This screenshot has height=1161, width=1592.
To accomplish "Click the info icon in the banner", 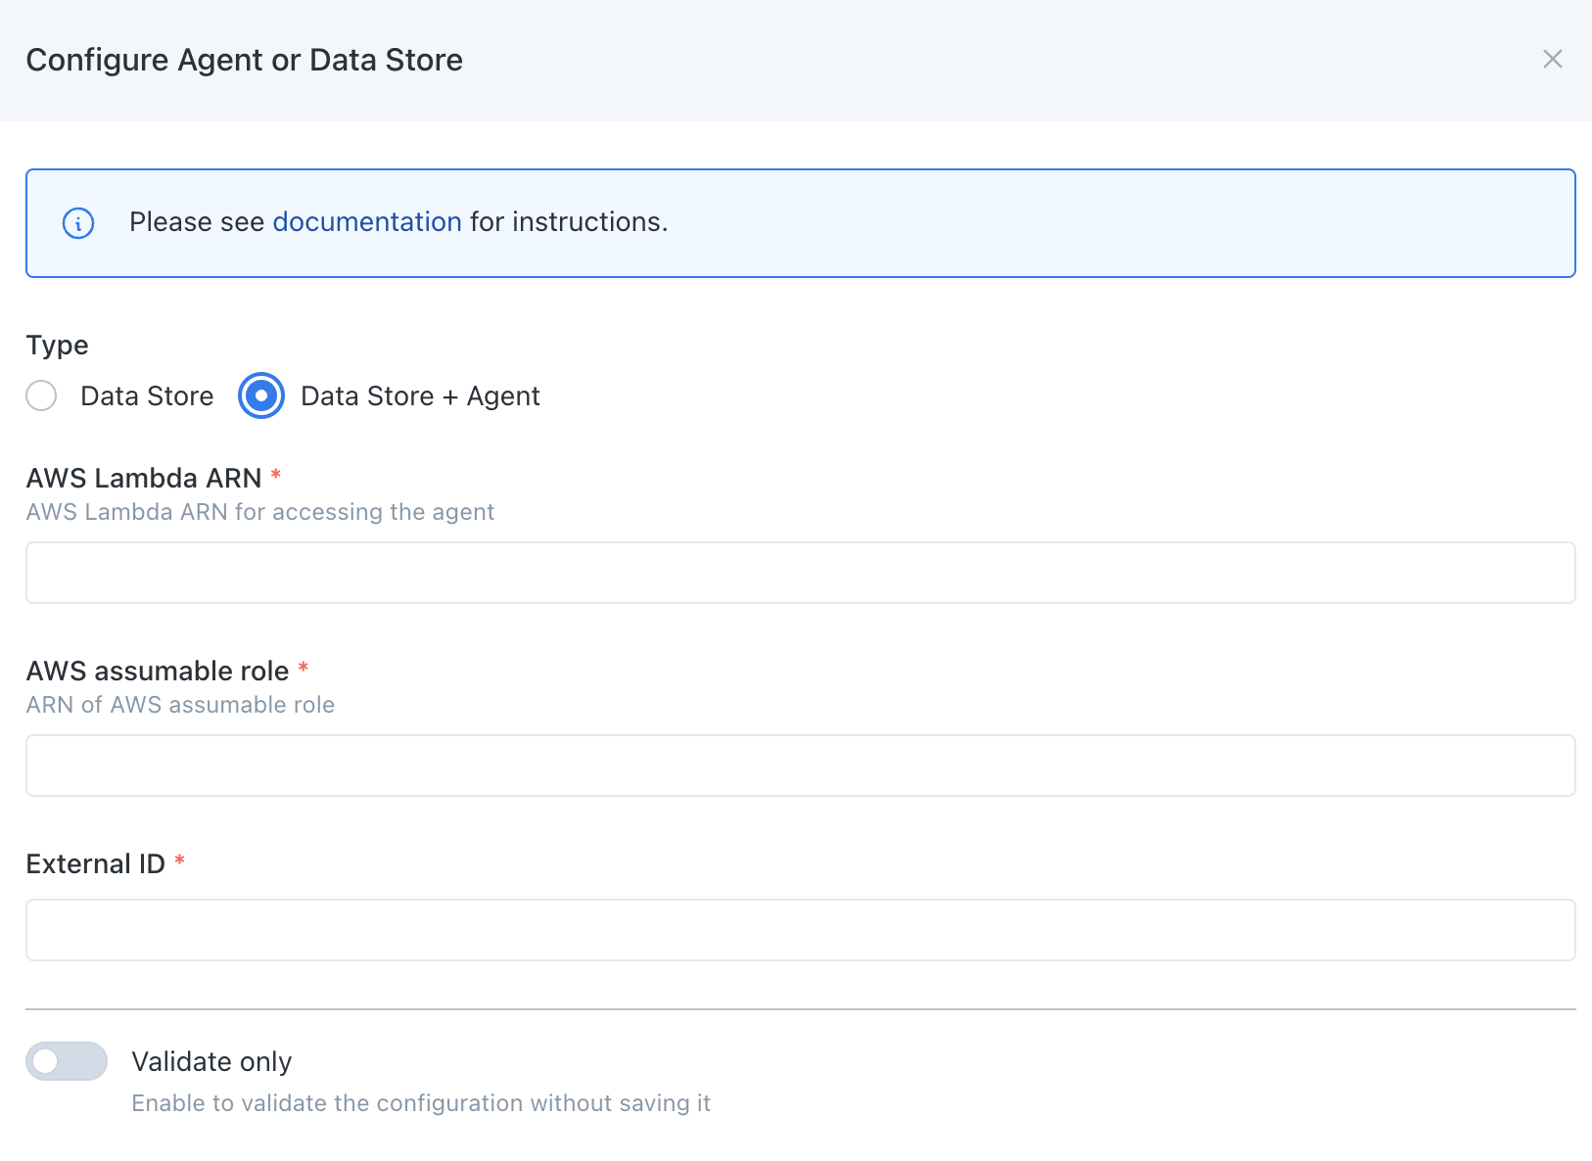I will click(78, 223).
